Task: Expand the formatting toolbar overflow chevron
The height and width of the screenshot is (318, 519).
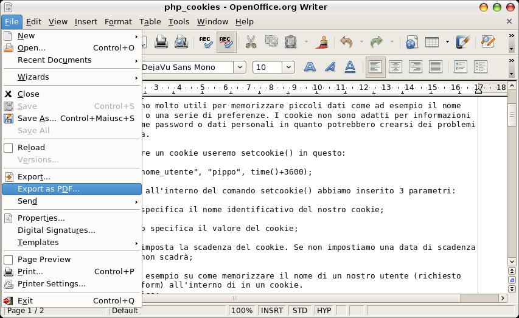Action: (511, 61)
